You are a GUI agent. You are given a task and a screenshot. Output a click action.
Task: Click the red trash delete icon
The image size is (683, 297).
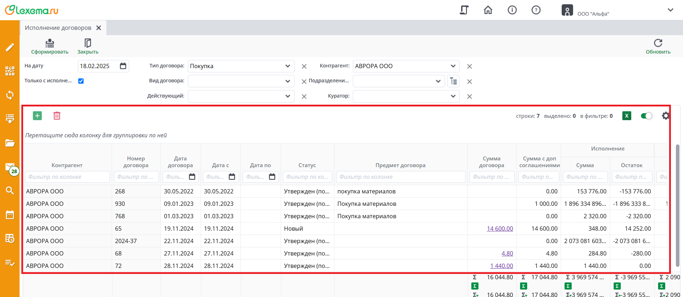(57, 116)
